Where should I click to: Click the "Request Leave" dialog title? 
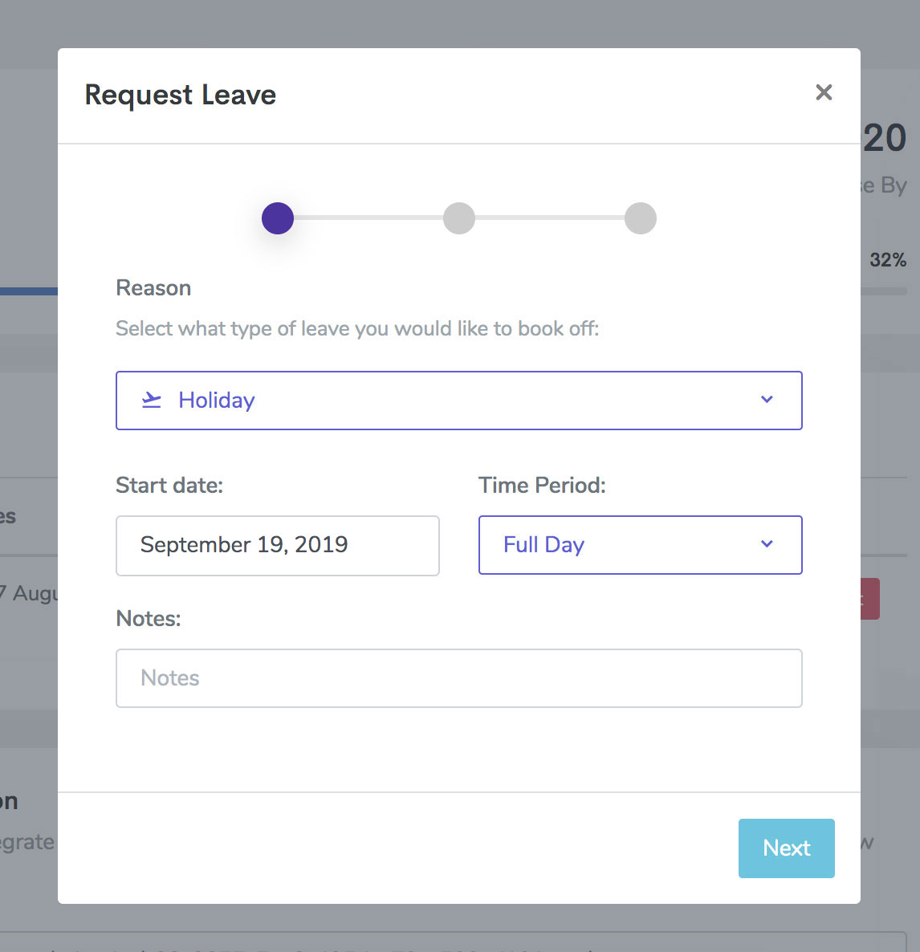181,95
